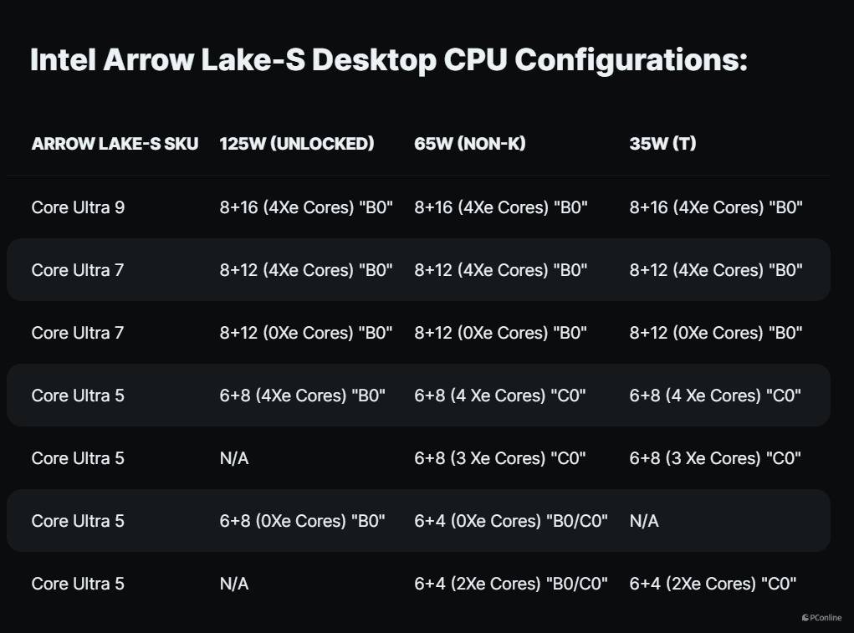Click the 6+8 (0Xe Cores) "B0" cell
The width and height of the screenshot is (854, 633).
tap(302, 521)
